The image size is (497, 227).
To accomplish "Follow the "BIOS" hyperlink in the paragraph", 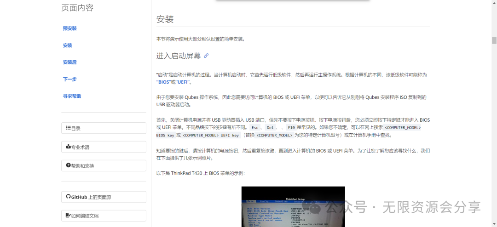I will point(163,82).
